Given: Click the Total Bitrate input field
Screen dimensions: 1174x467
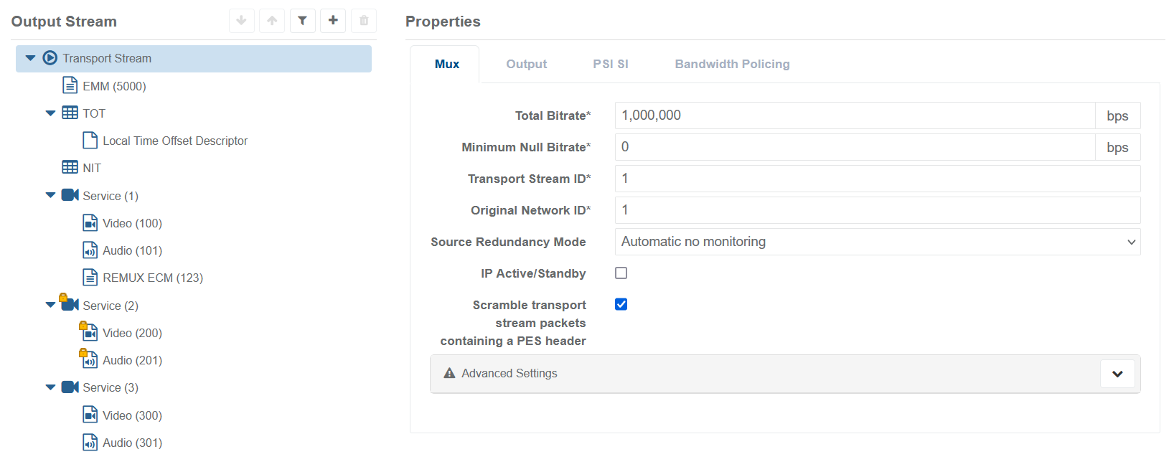Looking at the screenshot, I should coord(854,115).
